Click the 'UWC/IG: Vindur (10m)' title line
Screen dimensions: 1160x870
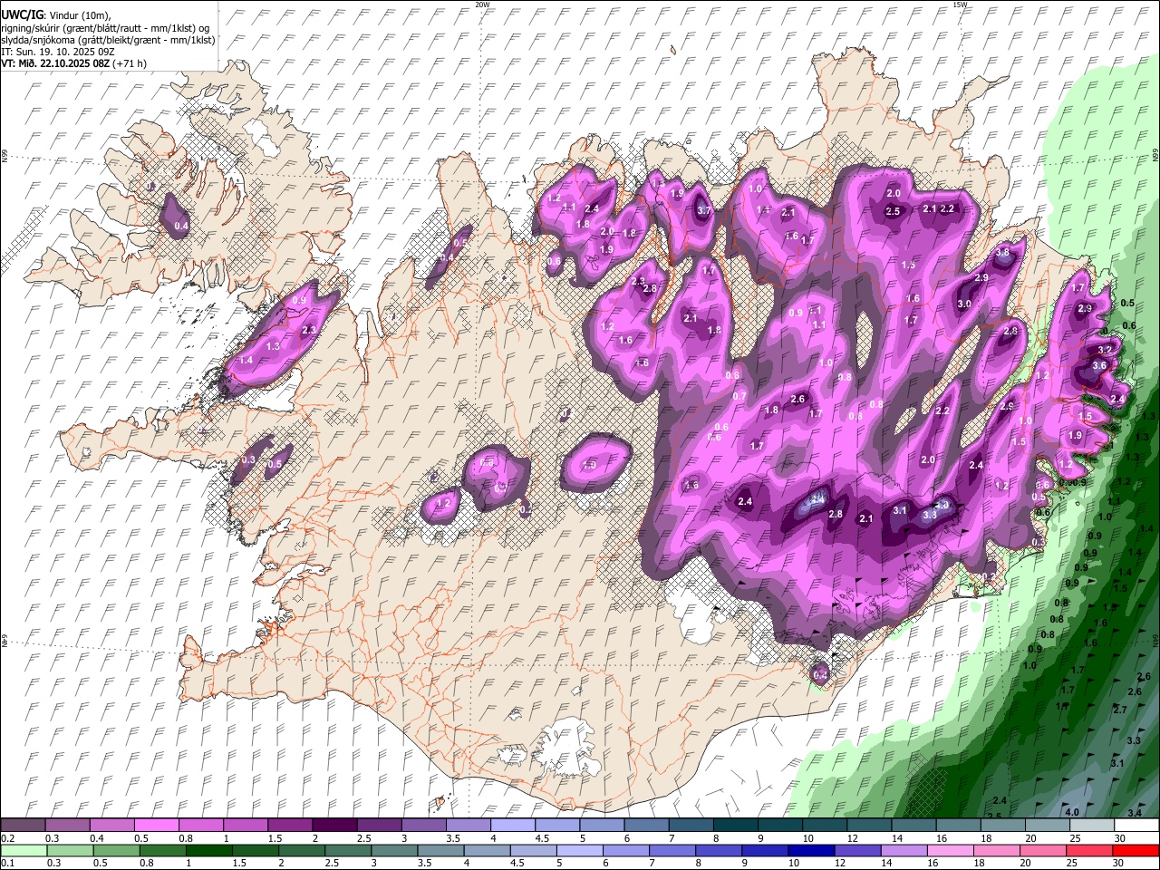[56, 14]
